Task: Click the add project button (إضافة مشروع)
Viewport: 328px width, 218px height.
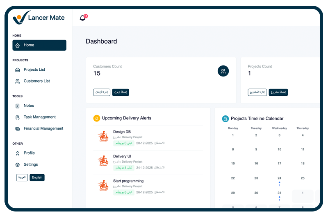Action: [x=278, y=92]
